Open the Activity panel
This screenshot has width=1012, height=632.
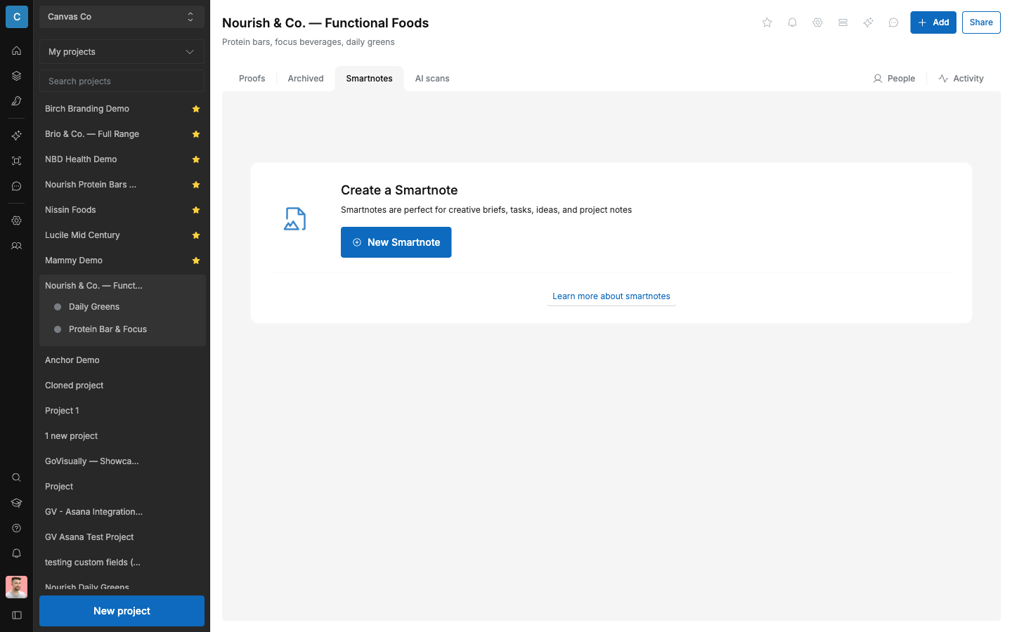961,79
